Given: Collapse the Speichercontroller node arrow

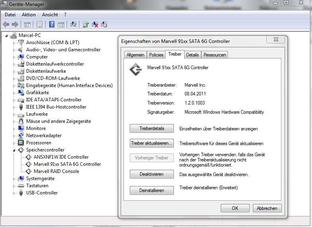Looking at the screenshot, I should pyautogui.click(x=14, y=150).
